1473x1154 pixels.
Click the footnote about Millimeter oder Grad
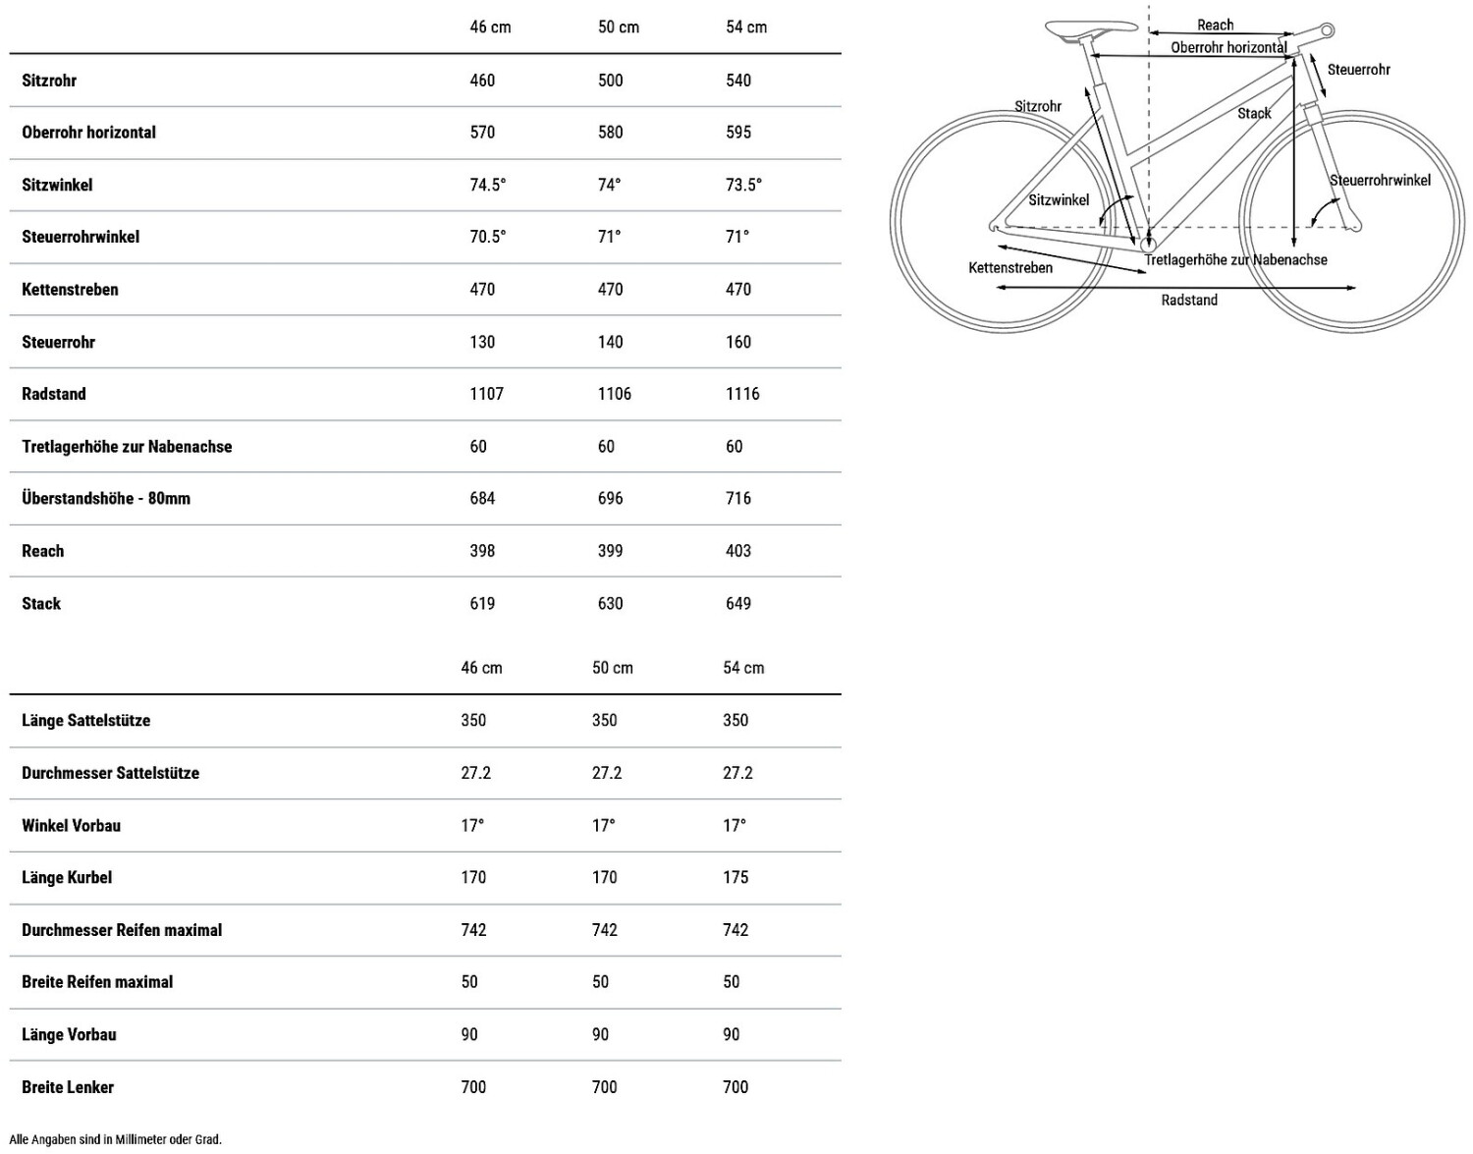click(x=116, y=1140)
